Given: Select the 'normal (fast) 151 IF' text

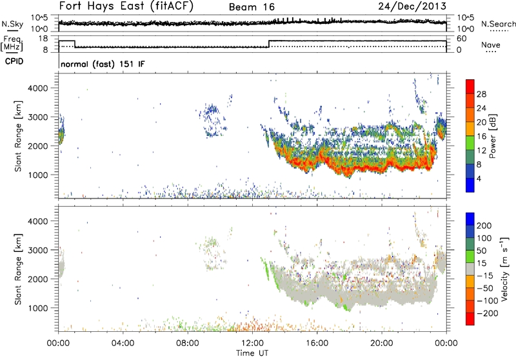Looking at the screenshot, I should coord(103,64).
